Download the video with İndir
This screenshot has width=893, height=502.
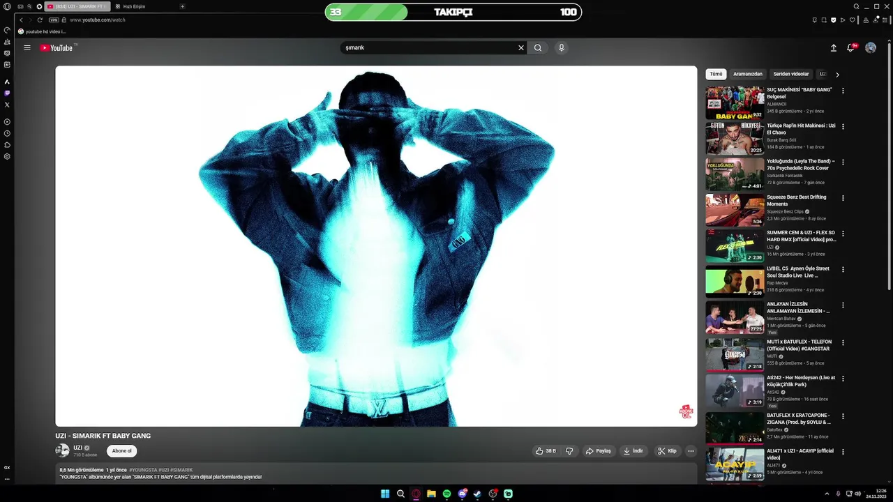(633, 451)
